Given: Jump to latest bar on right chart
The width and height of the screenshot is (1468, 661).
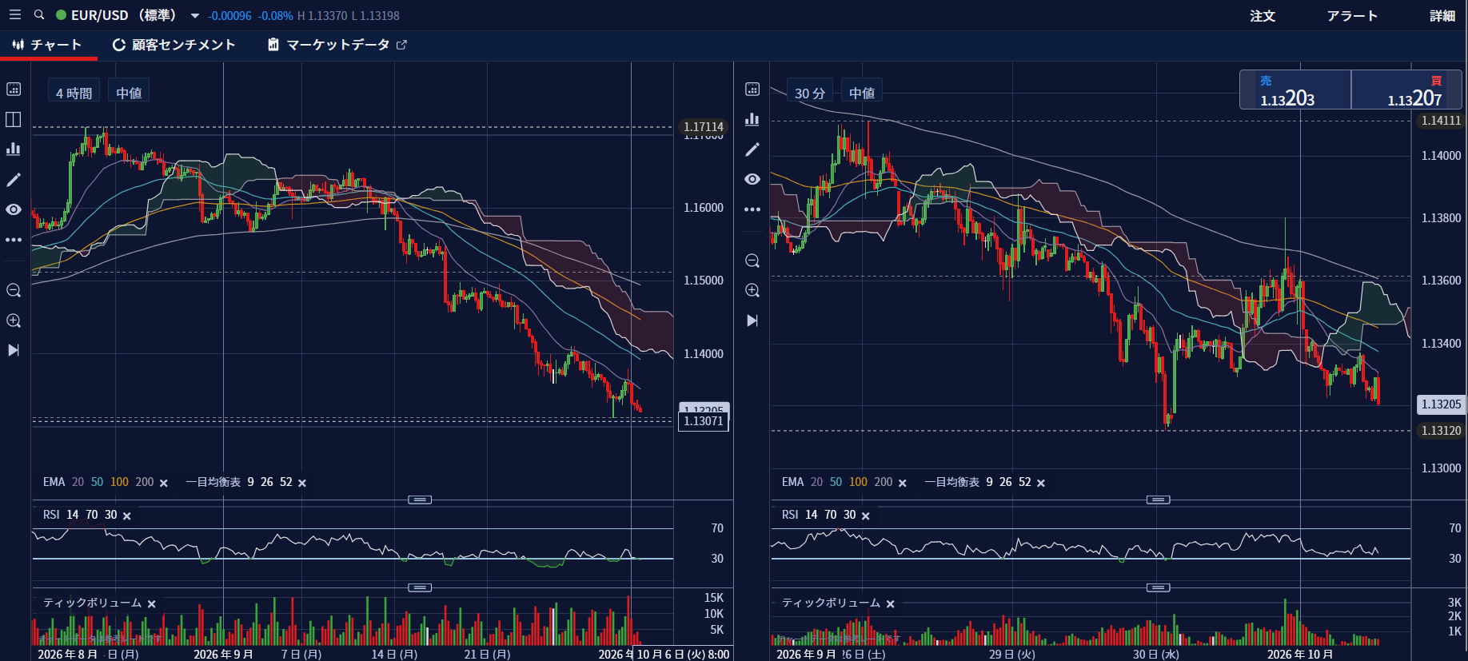Looking at the screenshot, I should 752,321.
